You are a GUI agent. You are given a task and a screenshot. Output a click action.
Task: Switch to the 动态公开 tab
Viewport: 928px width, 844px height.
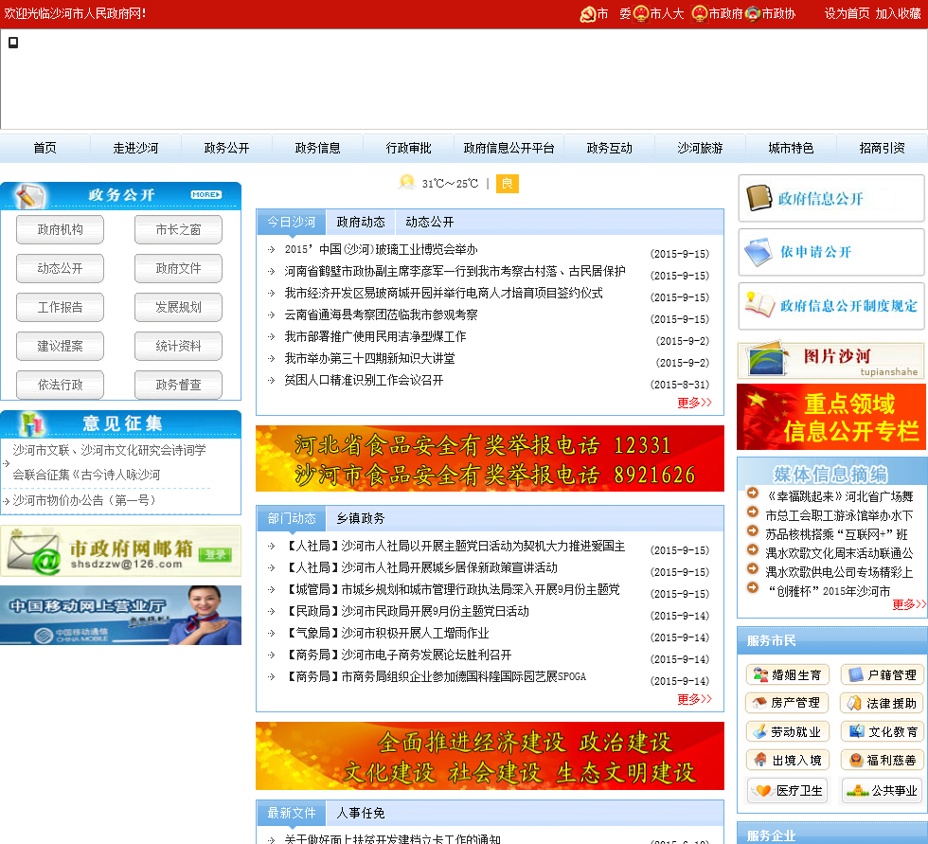tap(430, 222)
